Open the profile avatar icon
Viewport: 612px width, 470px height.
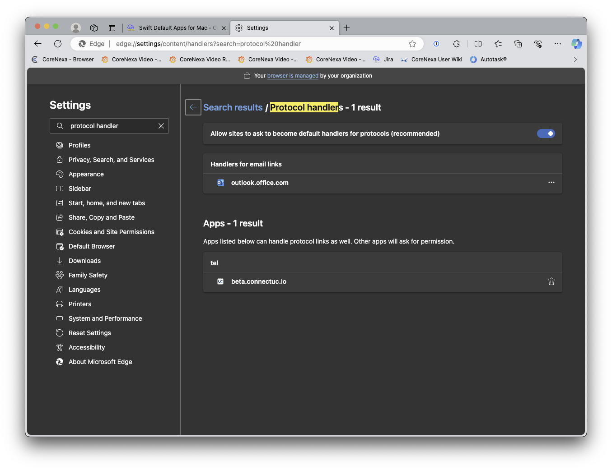(76, 28)
